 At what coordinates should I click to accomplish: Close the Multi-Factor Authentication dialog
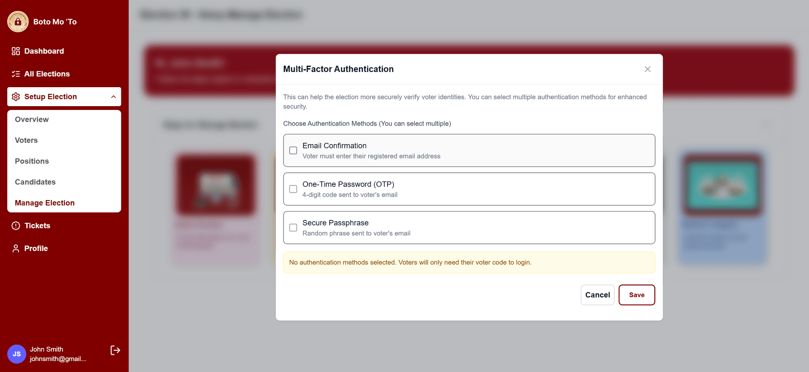[648, 69]
